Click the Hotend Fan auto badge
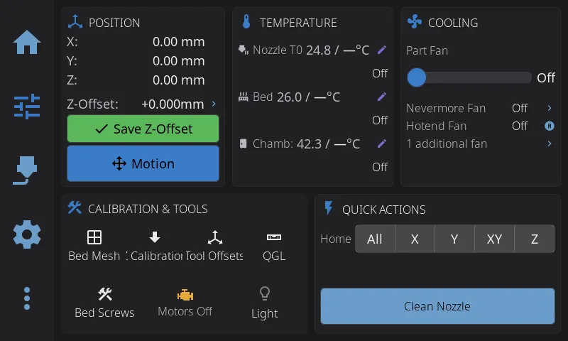 click(550, 126)
